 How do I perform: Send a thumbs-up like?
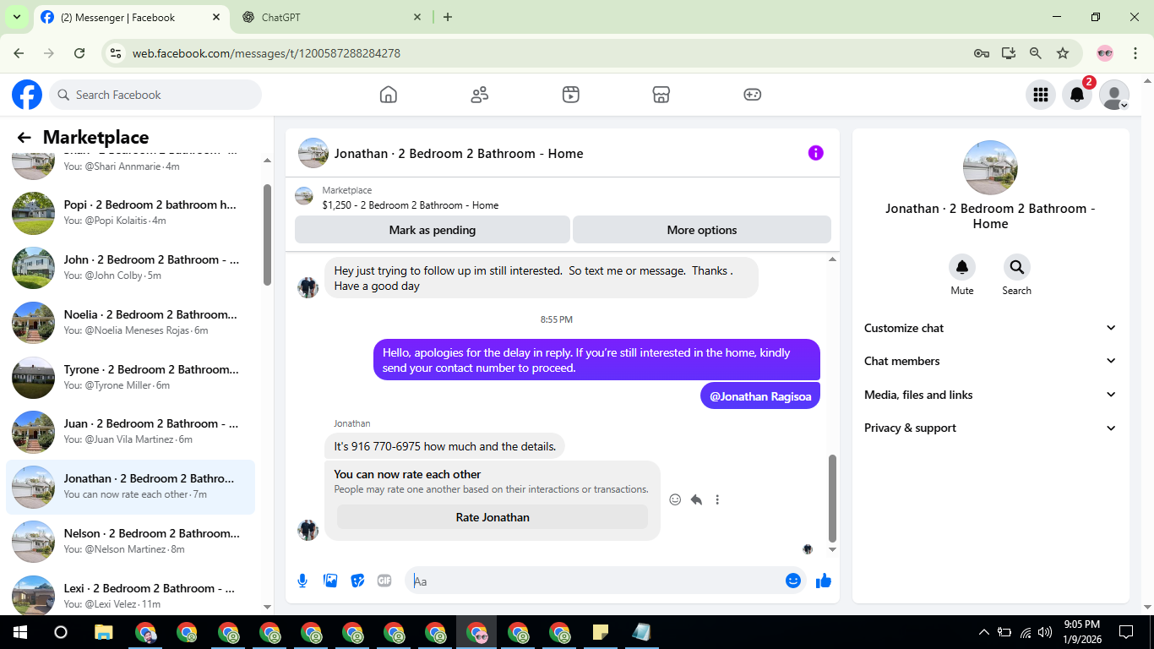[824, 581]
